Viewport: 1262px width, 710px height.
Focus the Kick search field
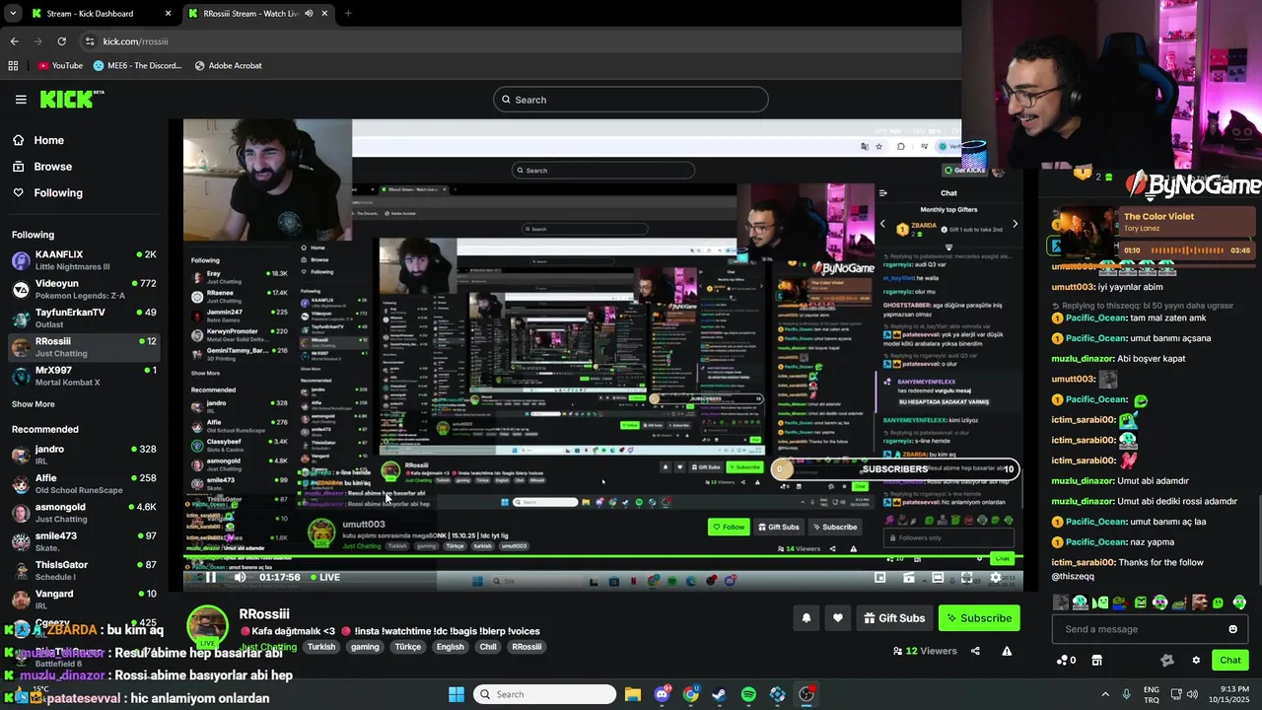click(x=631, y=100)
